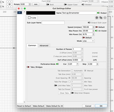Click the Max Power value field
The image size is (114, 112).
(87, 31)
